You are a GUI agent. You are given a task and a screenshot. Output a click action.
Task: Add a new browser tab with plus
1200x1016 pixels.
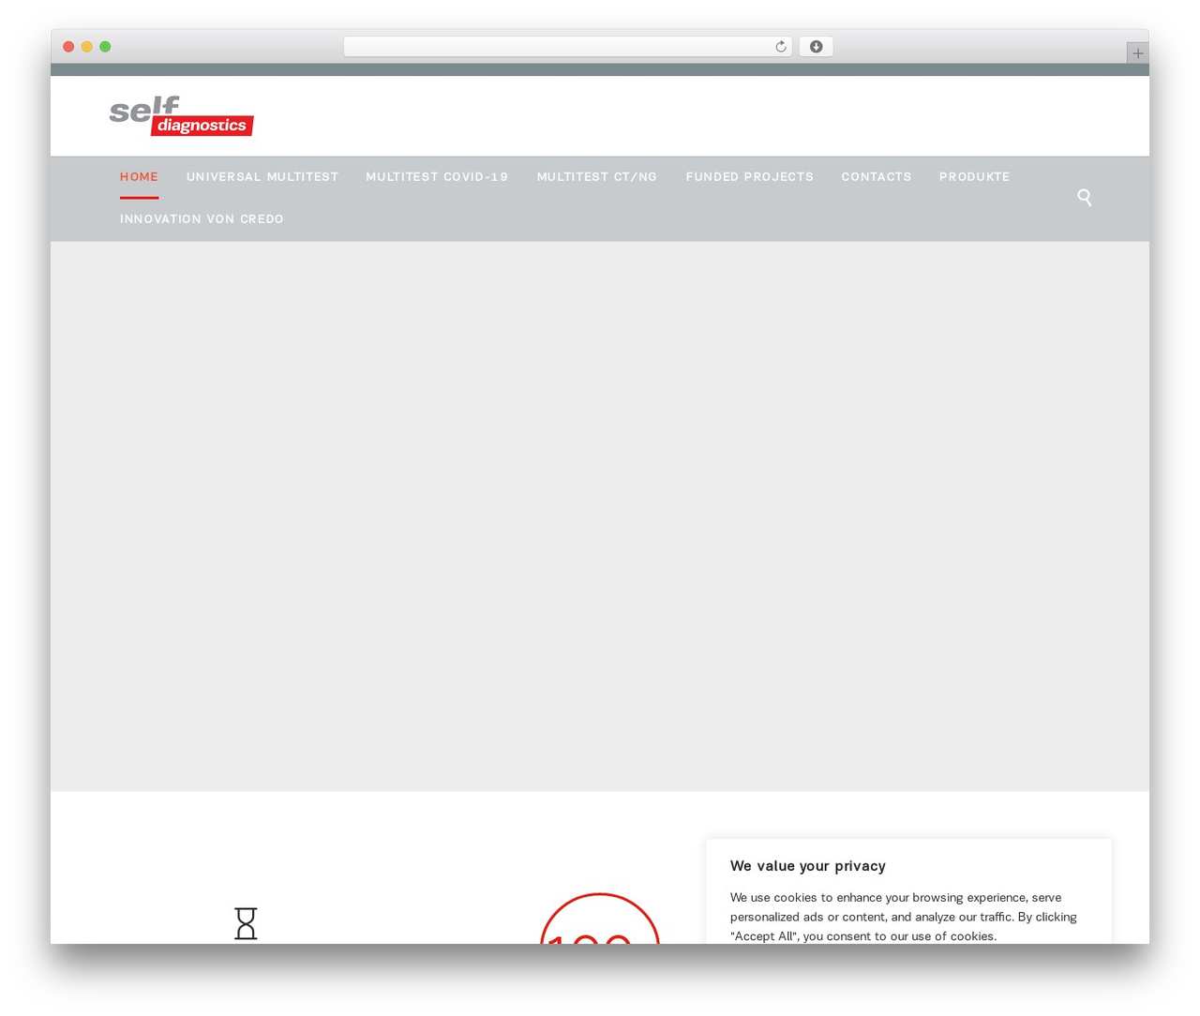tap(1137, 53)
